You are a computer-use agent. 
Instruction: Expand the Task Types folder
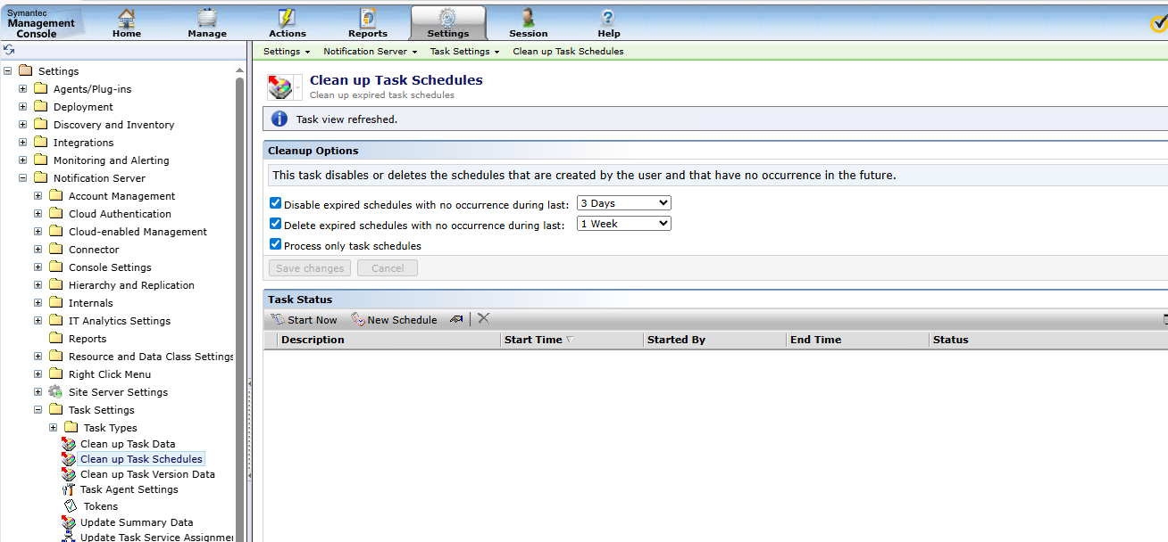tap(54, 428)
